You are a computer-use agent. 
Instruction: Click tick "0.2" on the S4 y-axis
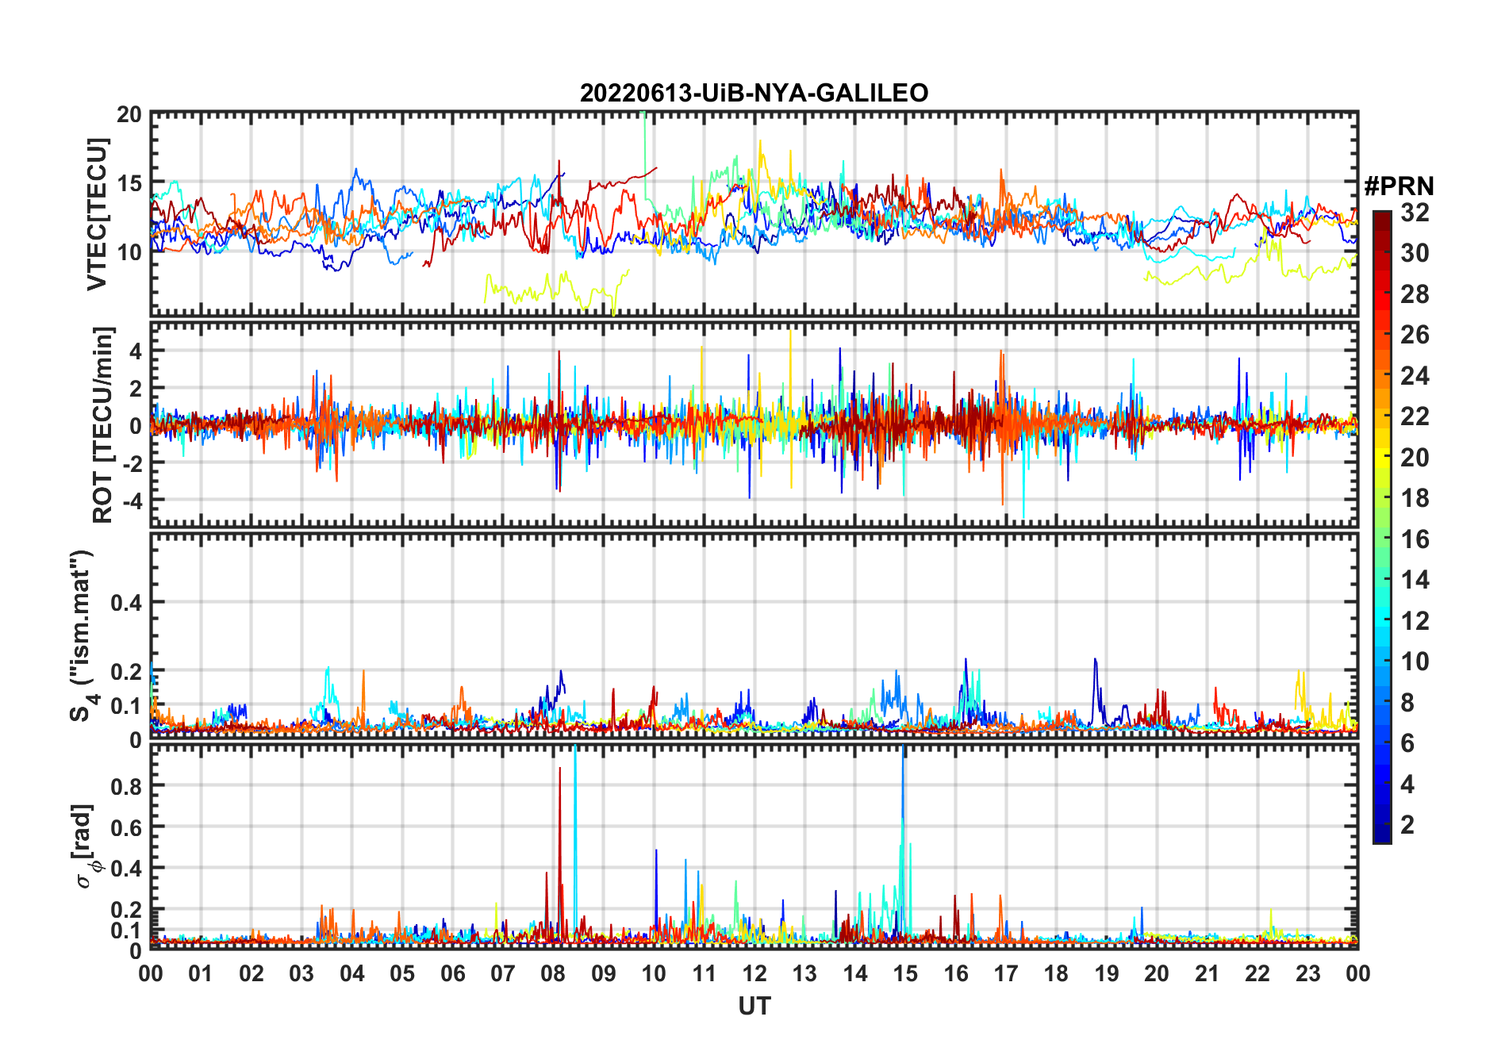(x=126, y=672)
